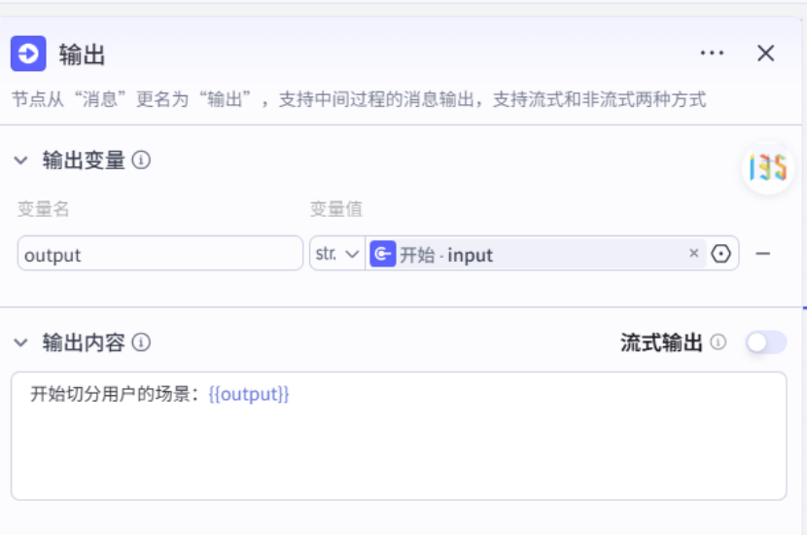808x536 pixels.
Task: Click the 输出 node title
Action: point(82,54)
